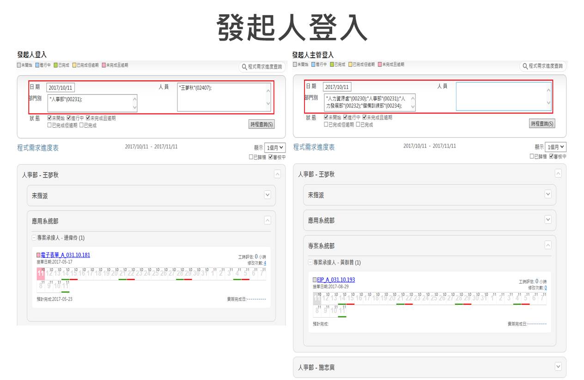Enable 已完成 checkbox in right filter
Screen dimensions: 584x380
pos(358,125)
